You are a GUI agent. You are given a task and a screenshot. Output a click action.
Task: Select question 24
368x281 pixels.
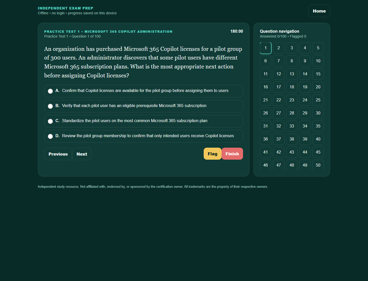(x=305, y=100)
